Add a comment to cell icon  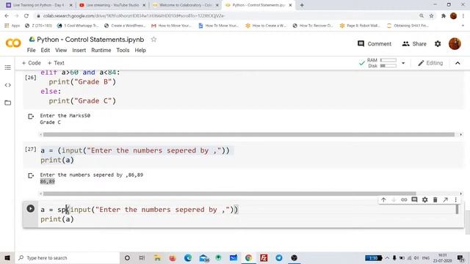[414, 199]
